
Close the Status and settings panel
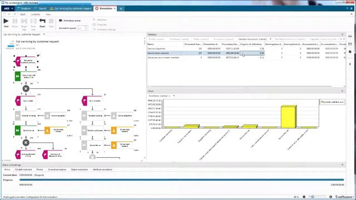pos(343,165)
